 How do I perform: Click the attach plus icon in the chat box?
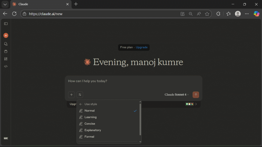point(71,95)
